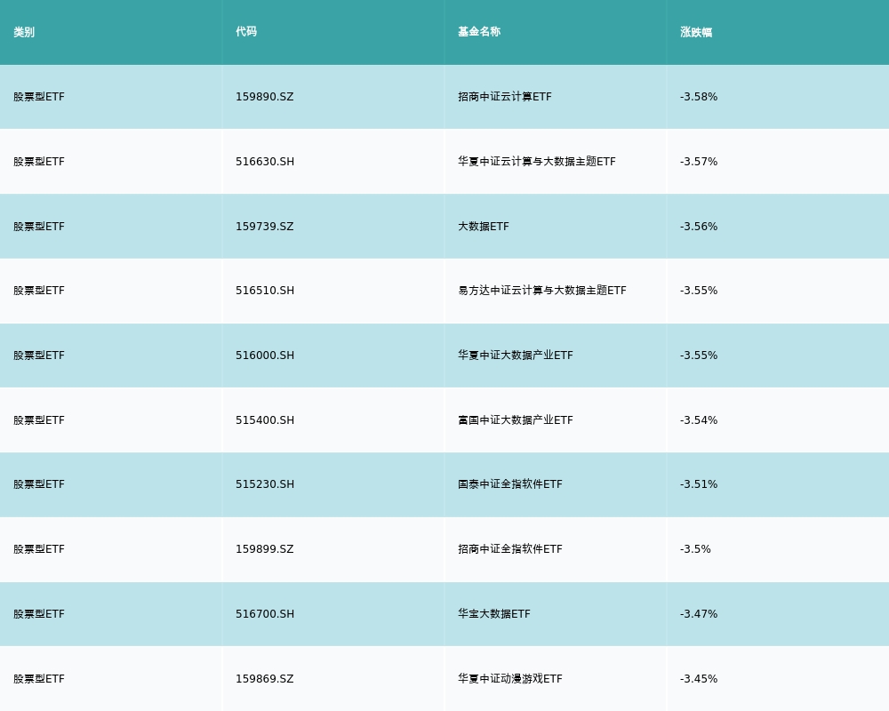Select the -3.45% change value
Screen dimensions: 889x711
pyautogui.click(x=699, y=679)
